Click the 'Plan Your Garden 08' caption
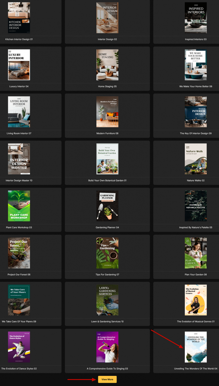The width and height of the screenshot is (219, 386). pos(196,275)
